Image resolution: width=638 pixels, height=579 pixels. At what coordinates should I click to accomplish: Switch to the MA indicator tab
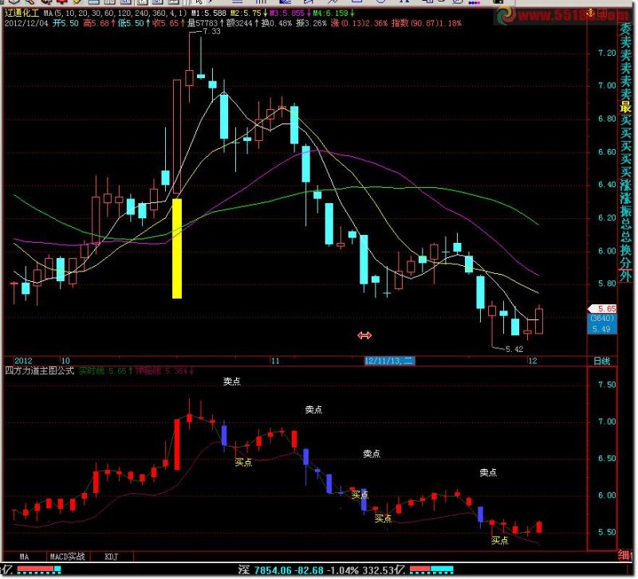pyautogui.click(x=24, y=556)
